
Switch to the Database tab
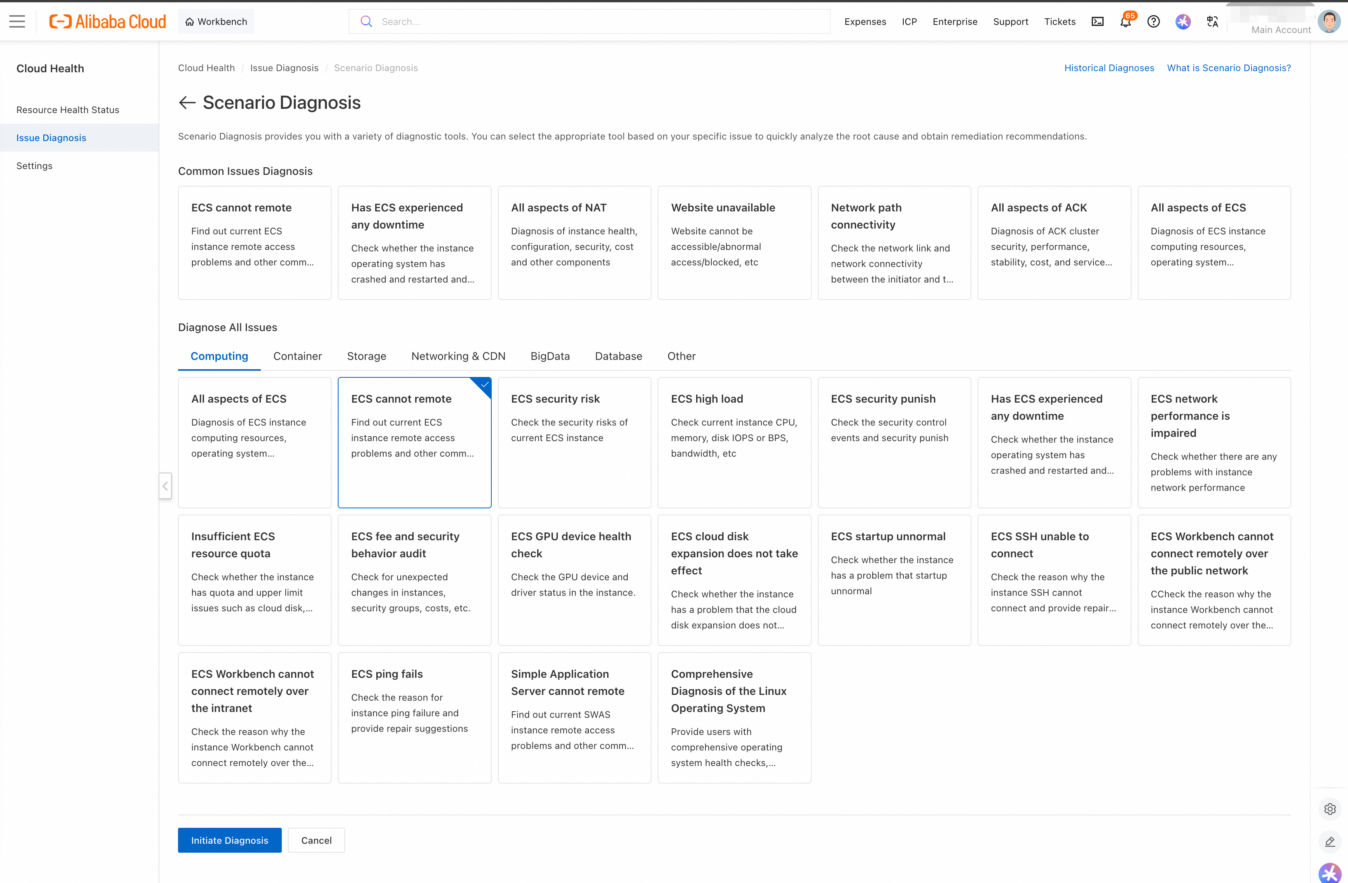tap(618, 356)
